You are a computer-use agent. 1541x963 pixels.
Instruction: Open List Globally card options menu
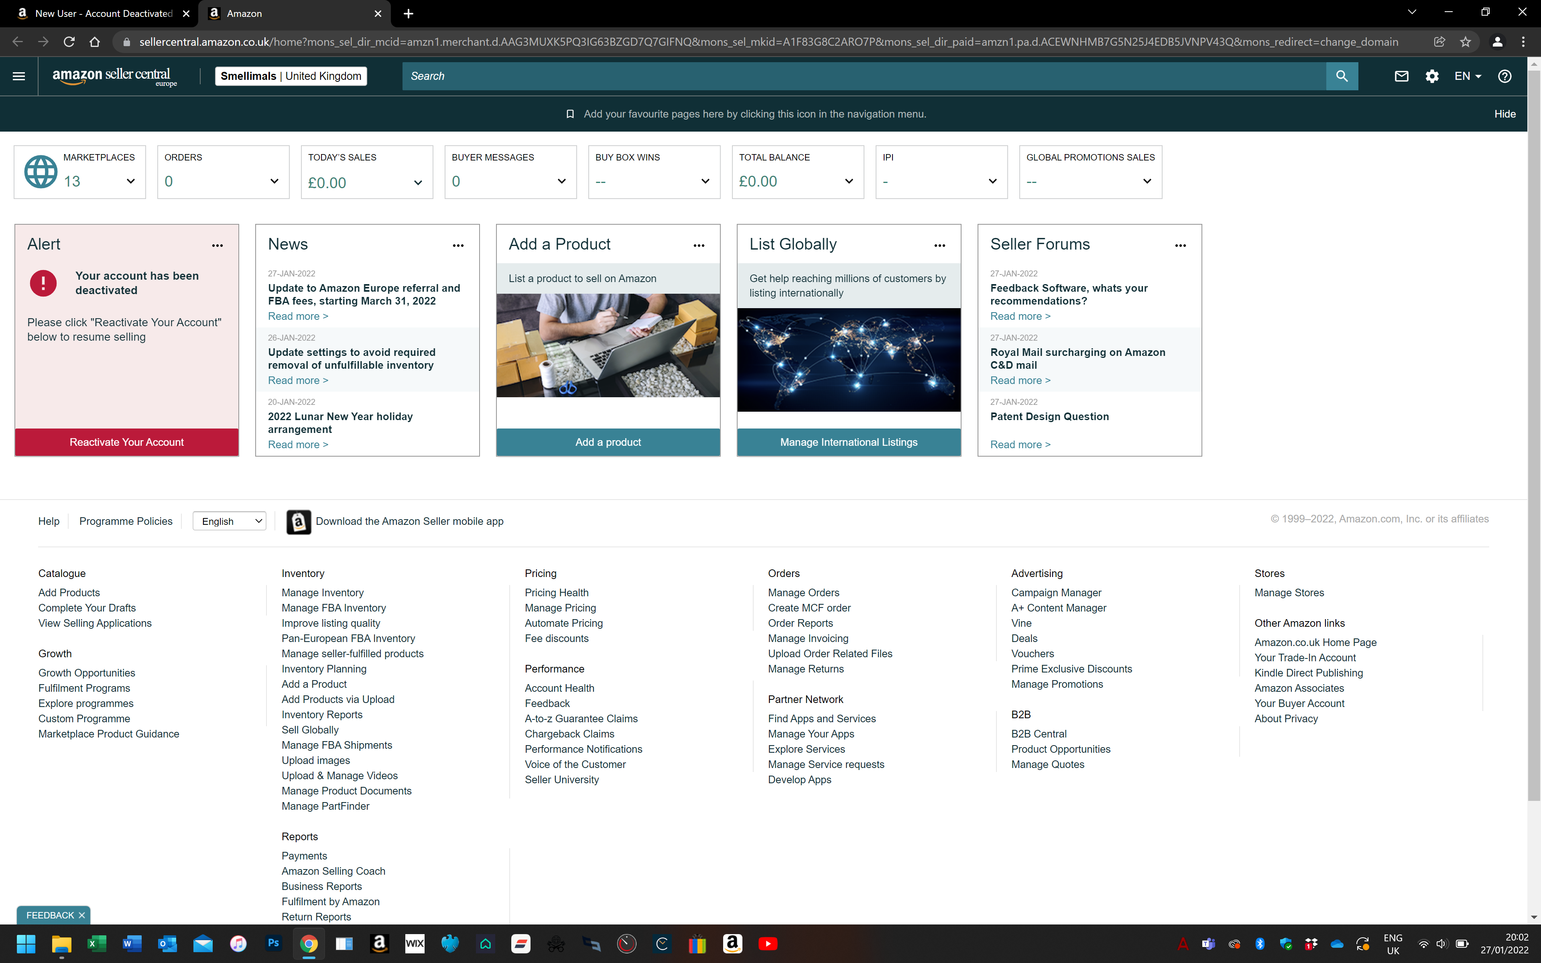[939, 245]
